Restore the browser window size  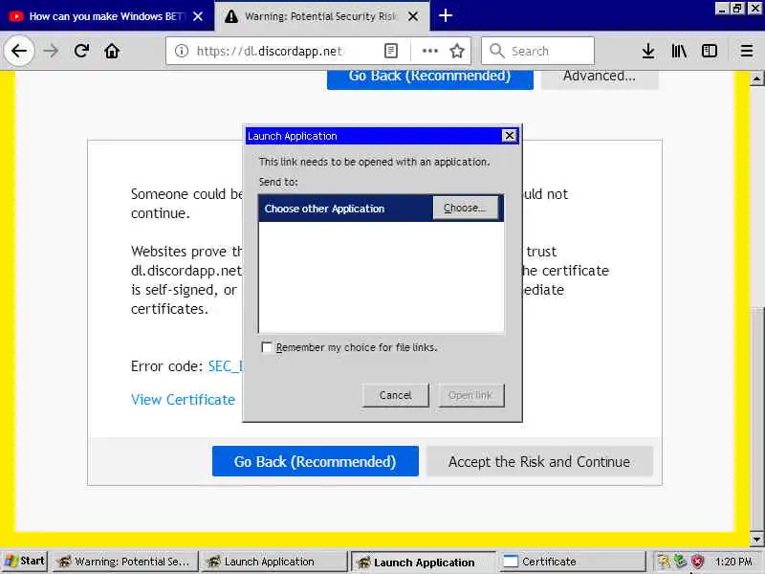(737, 9)
